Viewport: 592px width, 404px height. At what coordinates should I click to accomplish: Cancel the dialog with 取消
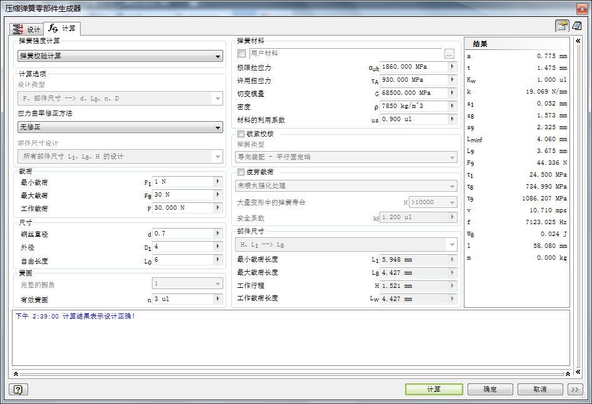point(540,389)
